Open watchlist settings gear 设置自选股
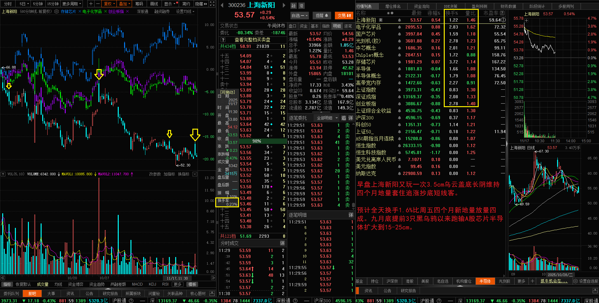Screen dimensions: 599x303 pos(576,281)
